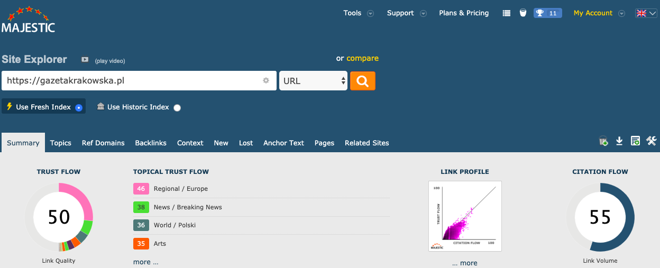Viewport: 660px width, 268px height.
Task: Switch to the Backlinks tab
Action: click(x=151, y=143)
